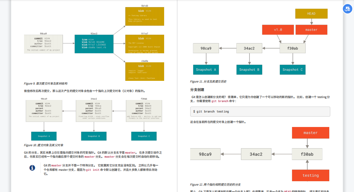The width and height of the screenshot is (354, 192).
Task: Click the f30ab commit box in Figure 10
Action: [144, 111]
